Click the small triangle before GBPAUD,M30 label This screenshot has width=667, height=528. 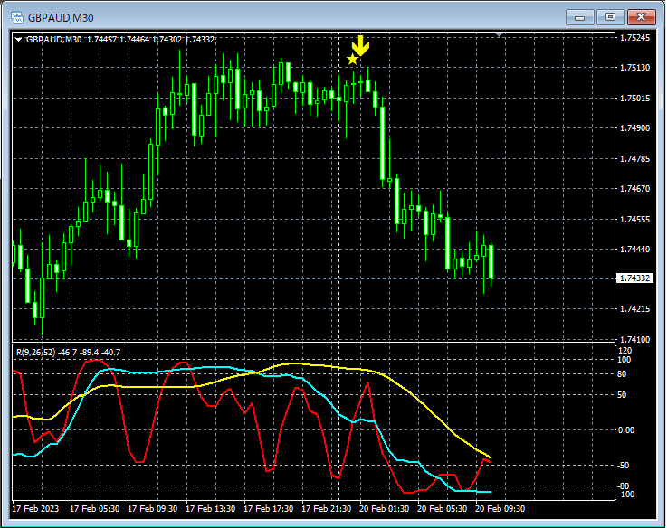point(18,40)
